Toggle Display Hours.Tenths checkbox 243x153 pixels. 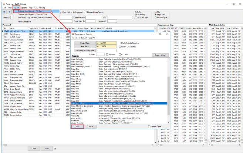[86, 12]
